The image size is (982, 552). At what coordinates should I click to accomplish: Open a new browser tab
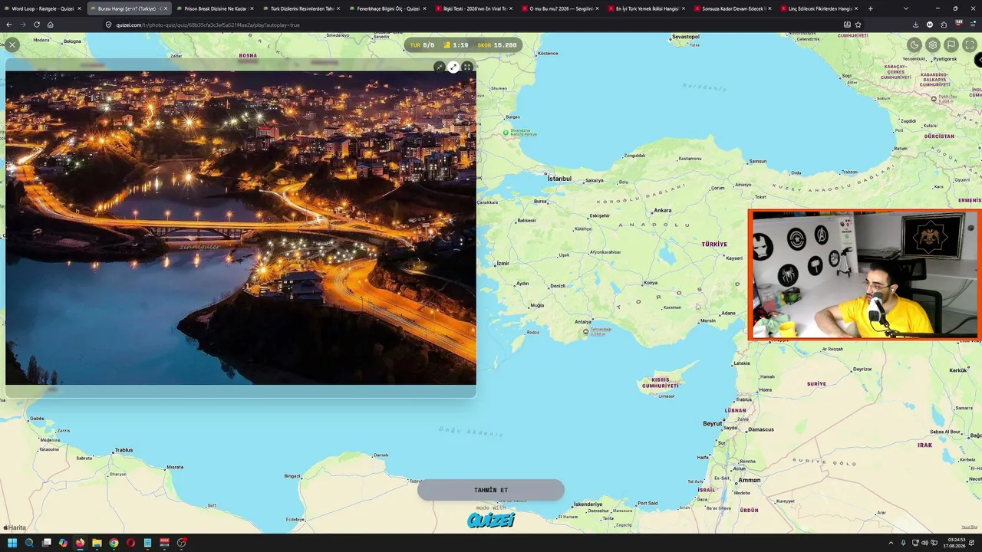pos(870,8)
